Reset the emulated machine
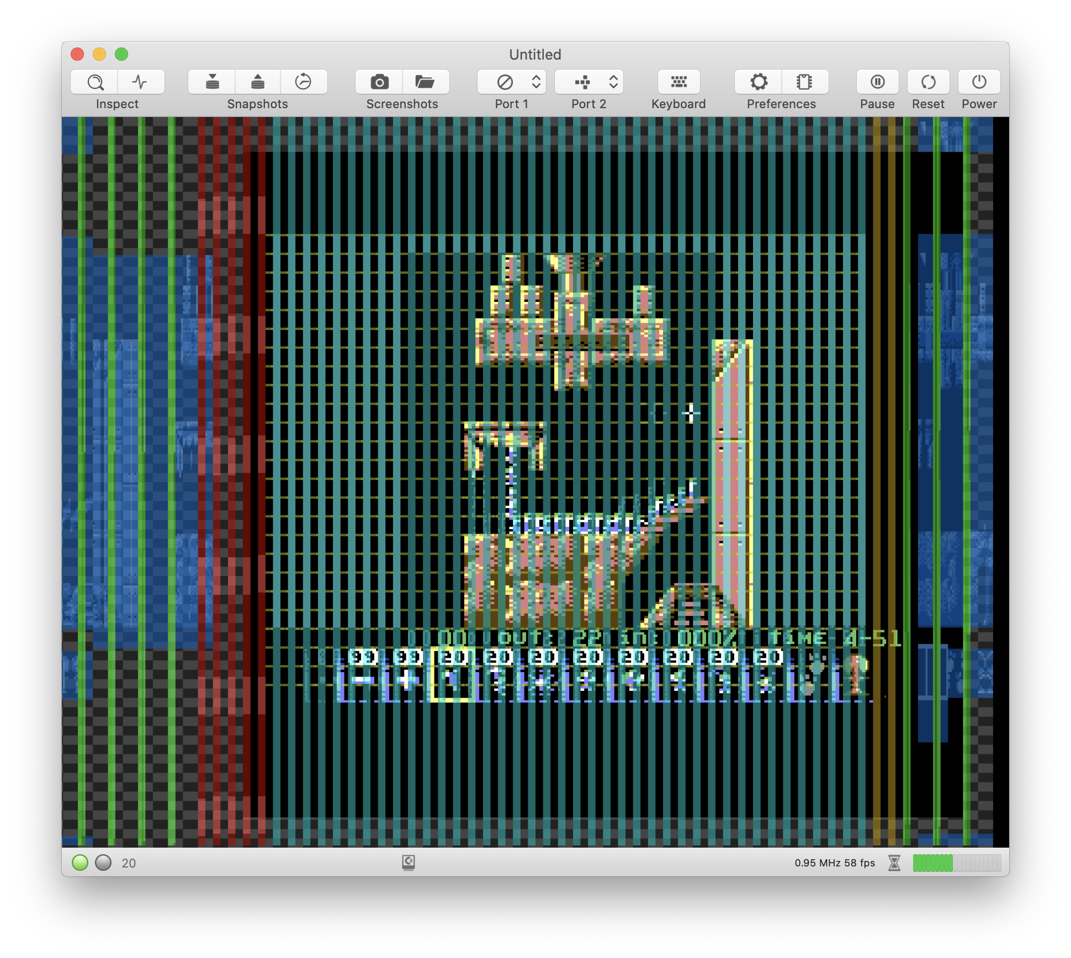 [x=928, y=82]
